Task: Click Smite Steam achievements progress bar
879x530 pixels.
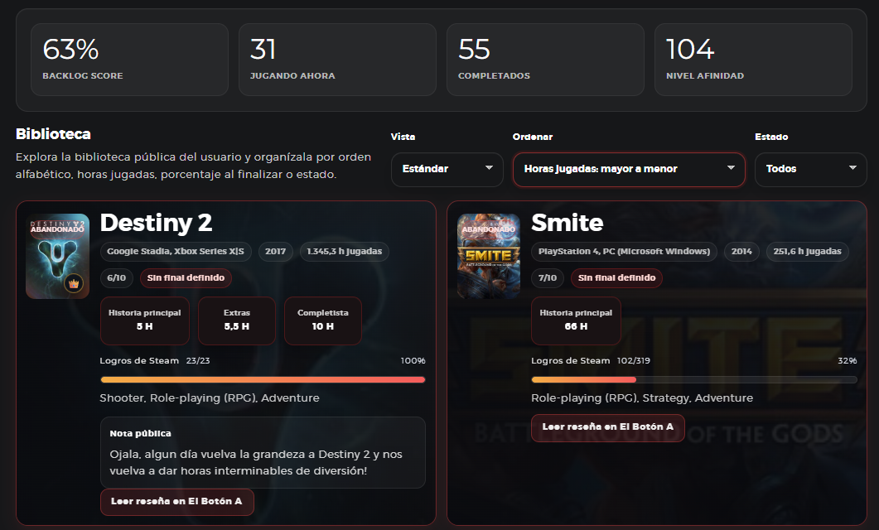Action: [x=694, y=380]
